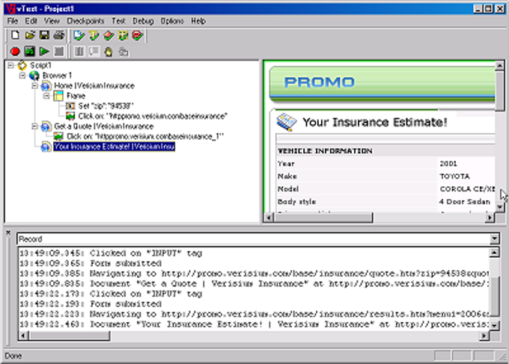Click the PROMO banner in the preview
The image size is (509, 364).
pyautogui.click(x=382, y=83)
